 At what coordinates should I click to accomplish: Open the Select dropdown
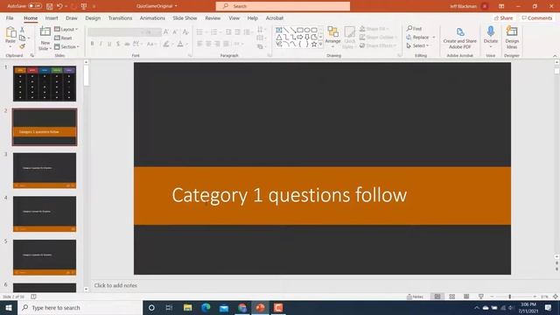pyautogui.click(x=418, y=45)
